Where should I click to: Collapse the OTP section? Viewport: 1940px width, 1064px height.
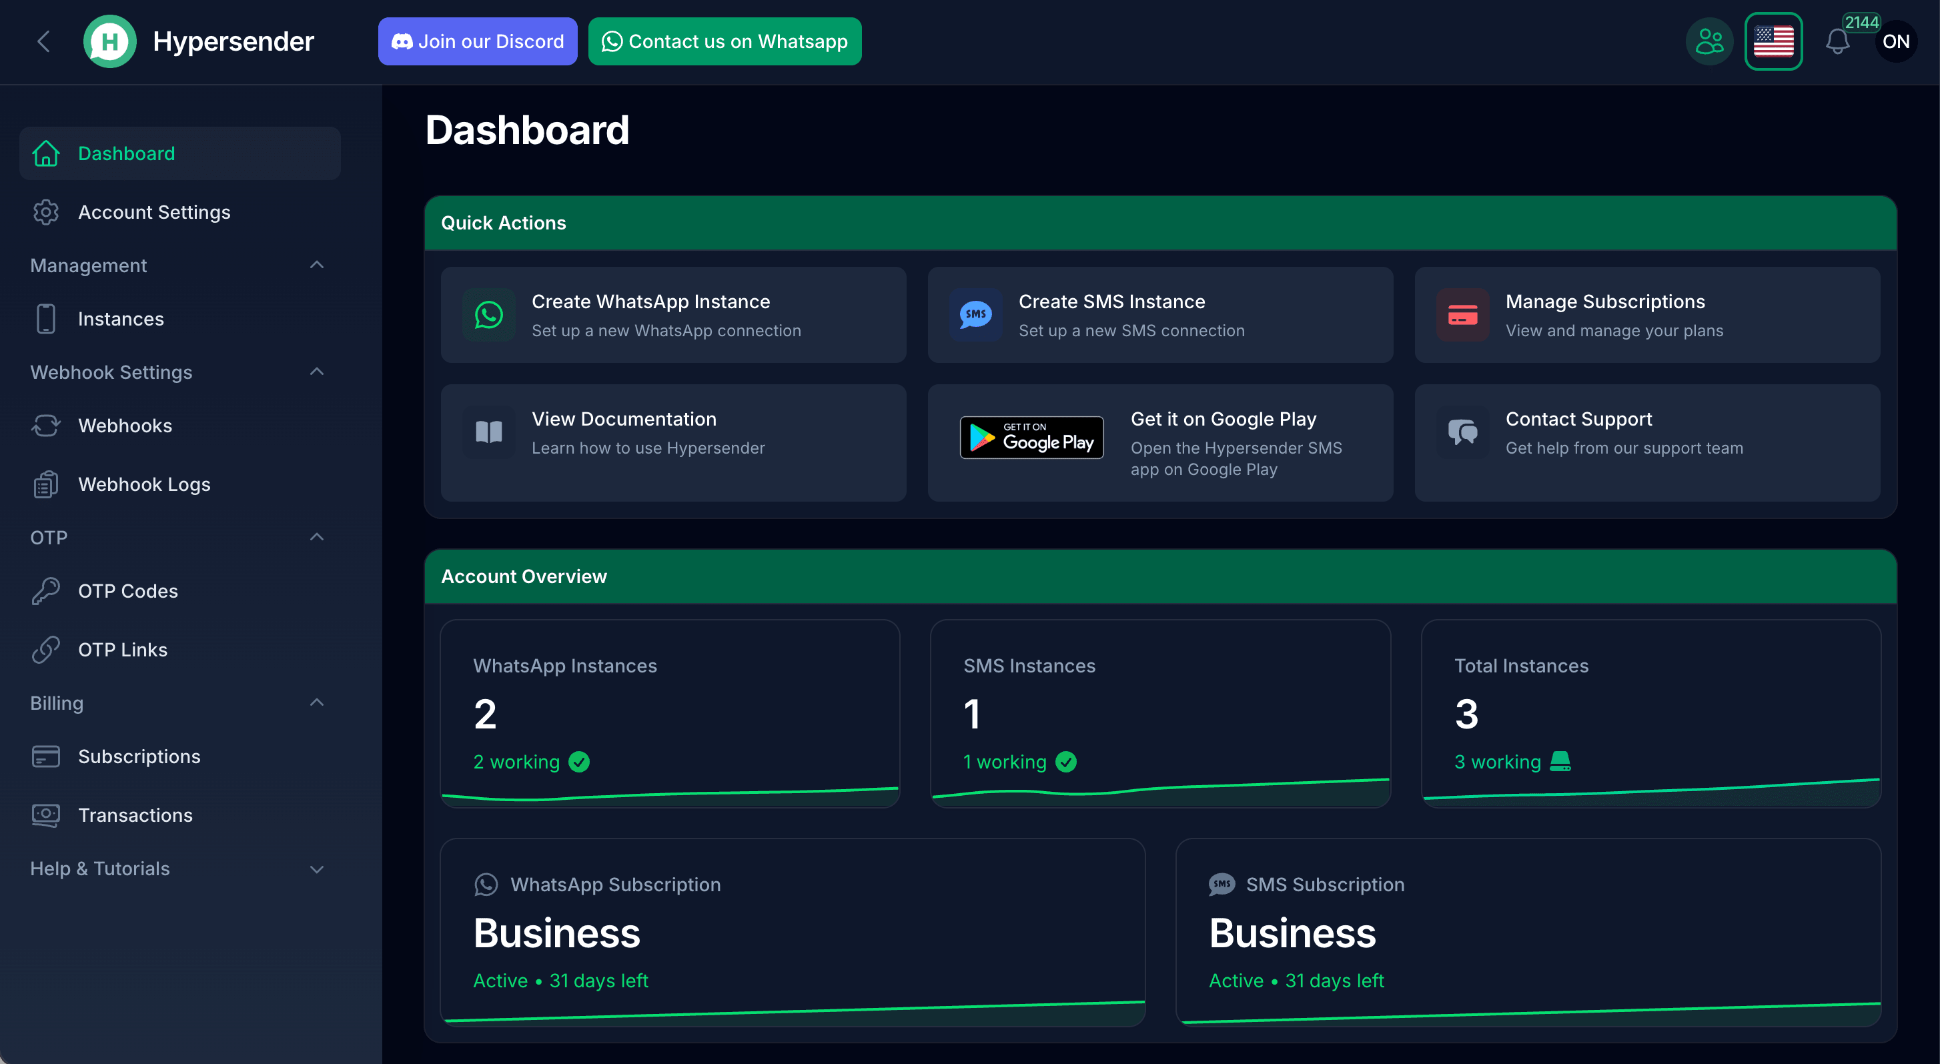[x=317, y=538]
